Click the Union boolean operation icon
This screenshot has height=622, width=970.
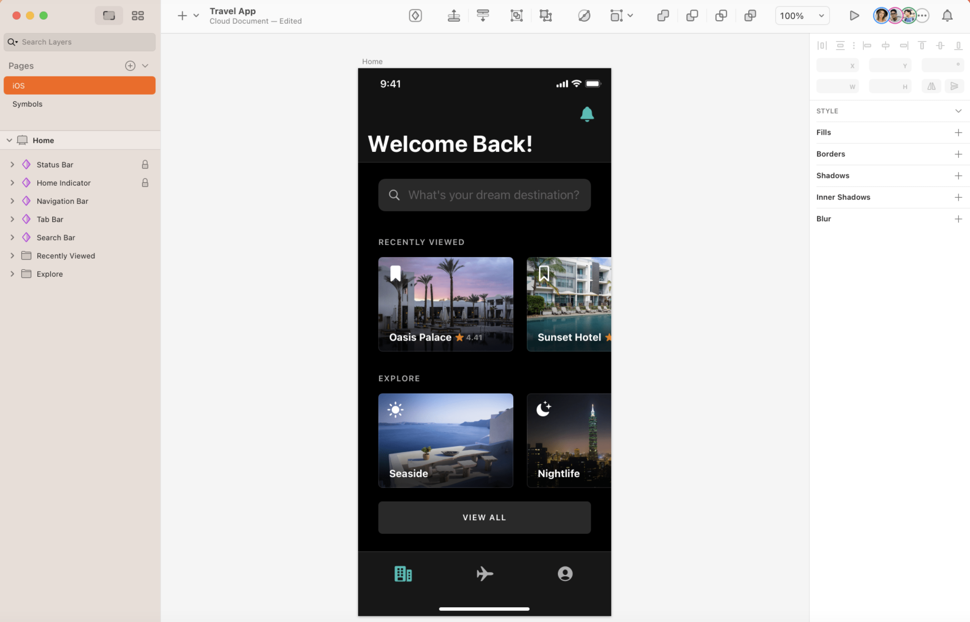(x=663, y=16)
